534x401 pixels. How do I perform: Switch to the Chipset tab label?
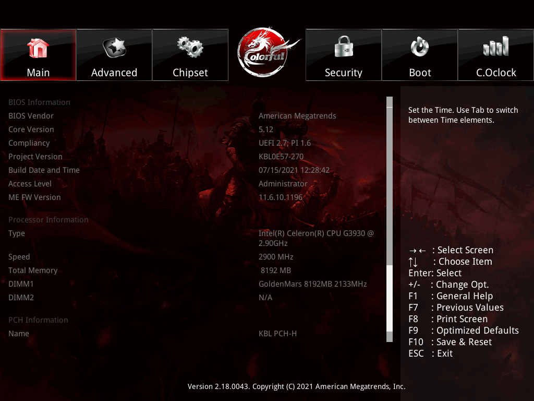[190, 73]
